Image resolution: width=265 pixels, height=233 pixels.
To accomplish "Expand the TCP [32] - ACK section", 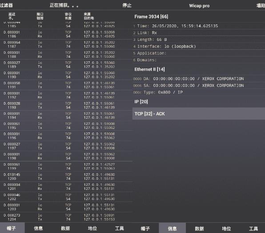I will coord(199,114).
